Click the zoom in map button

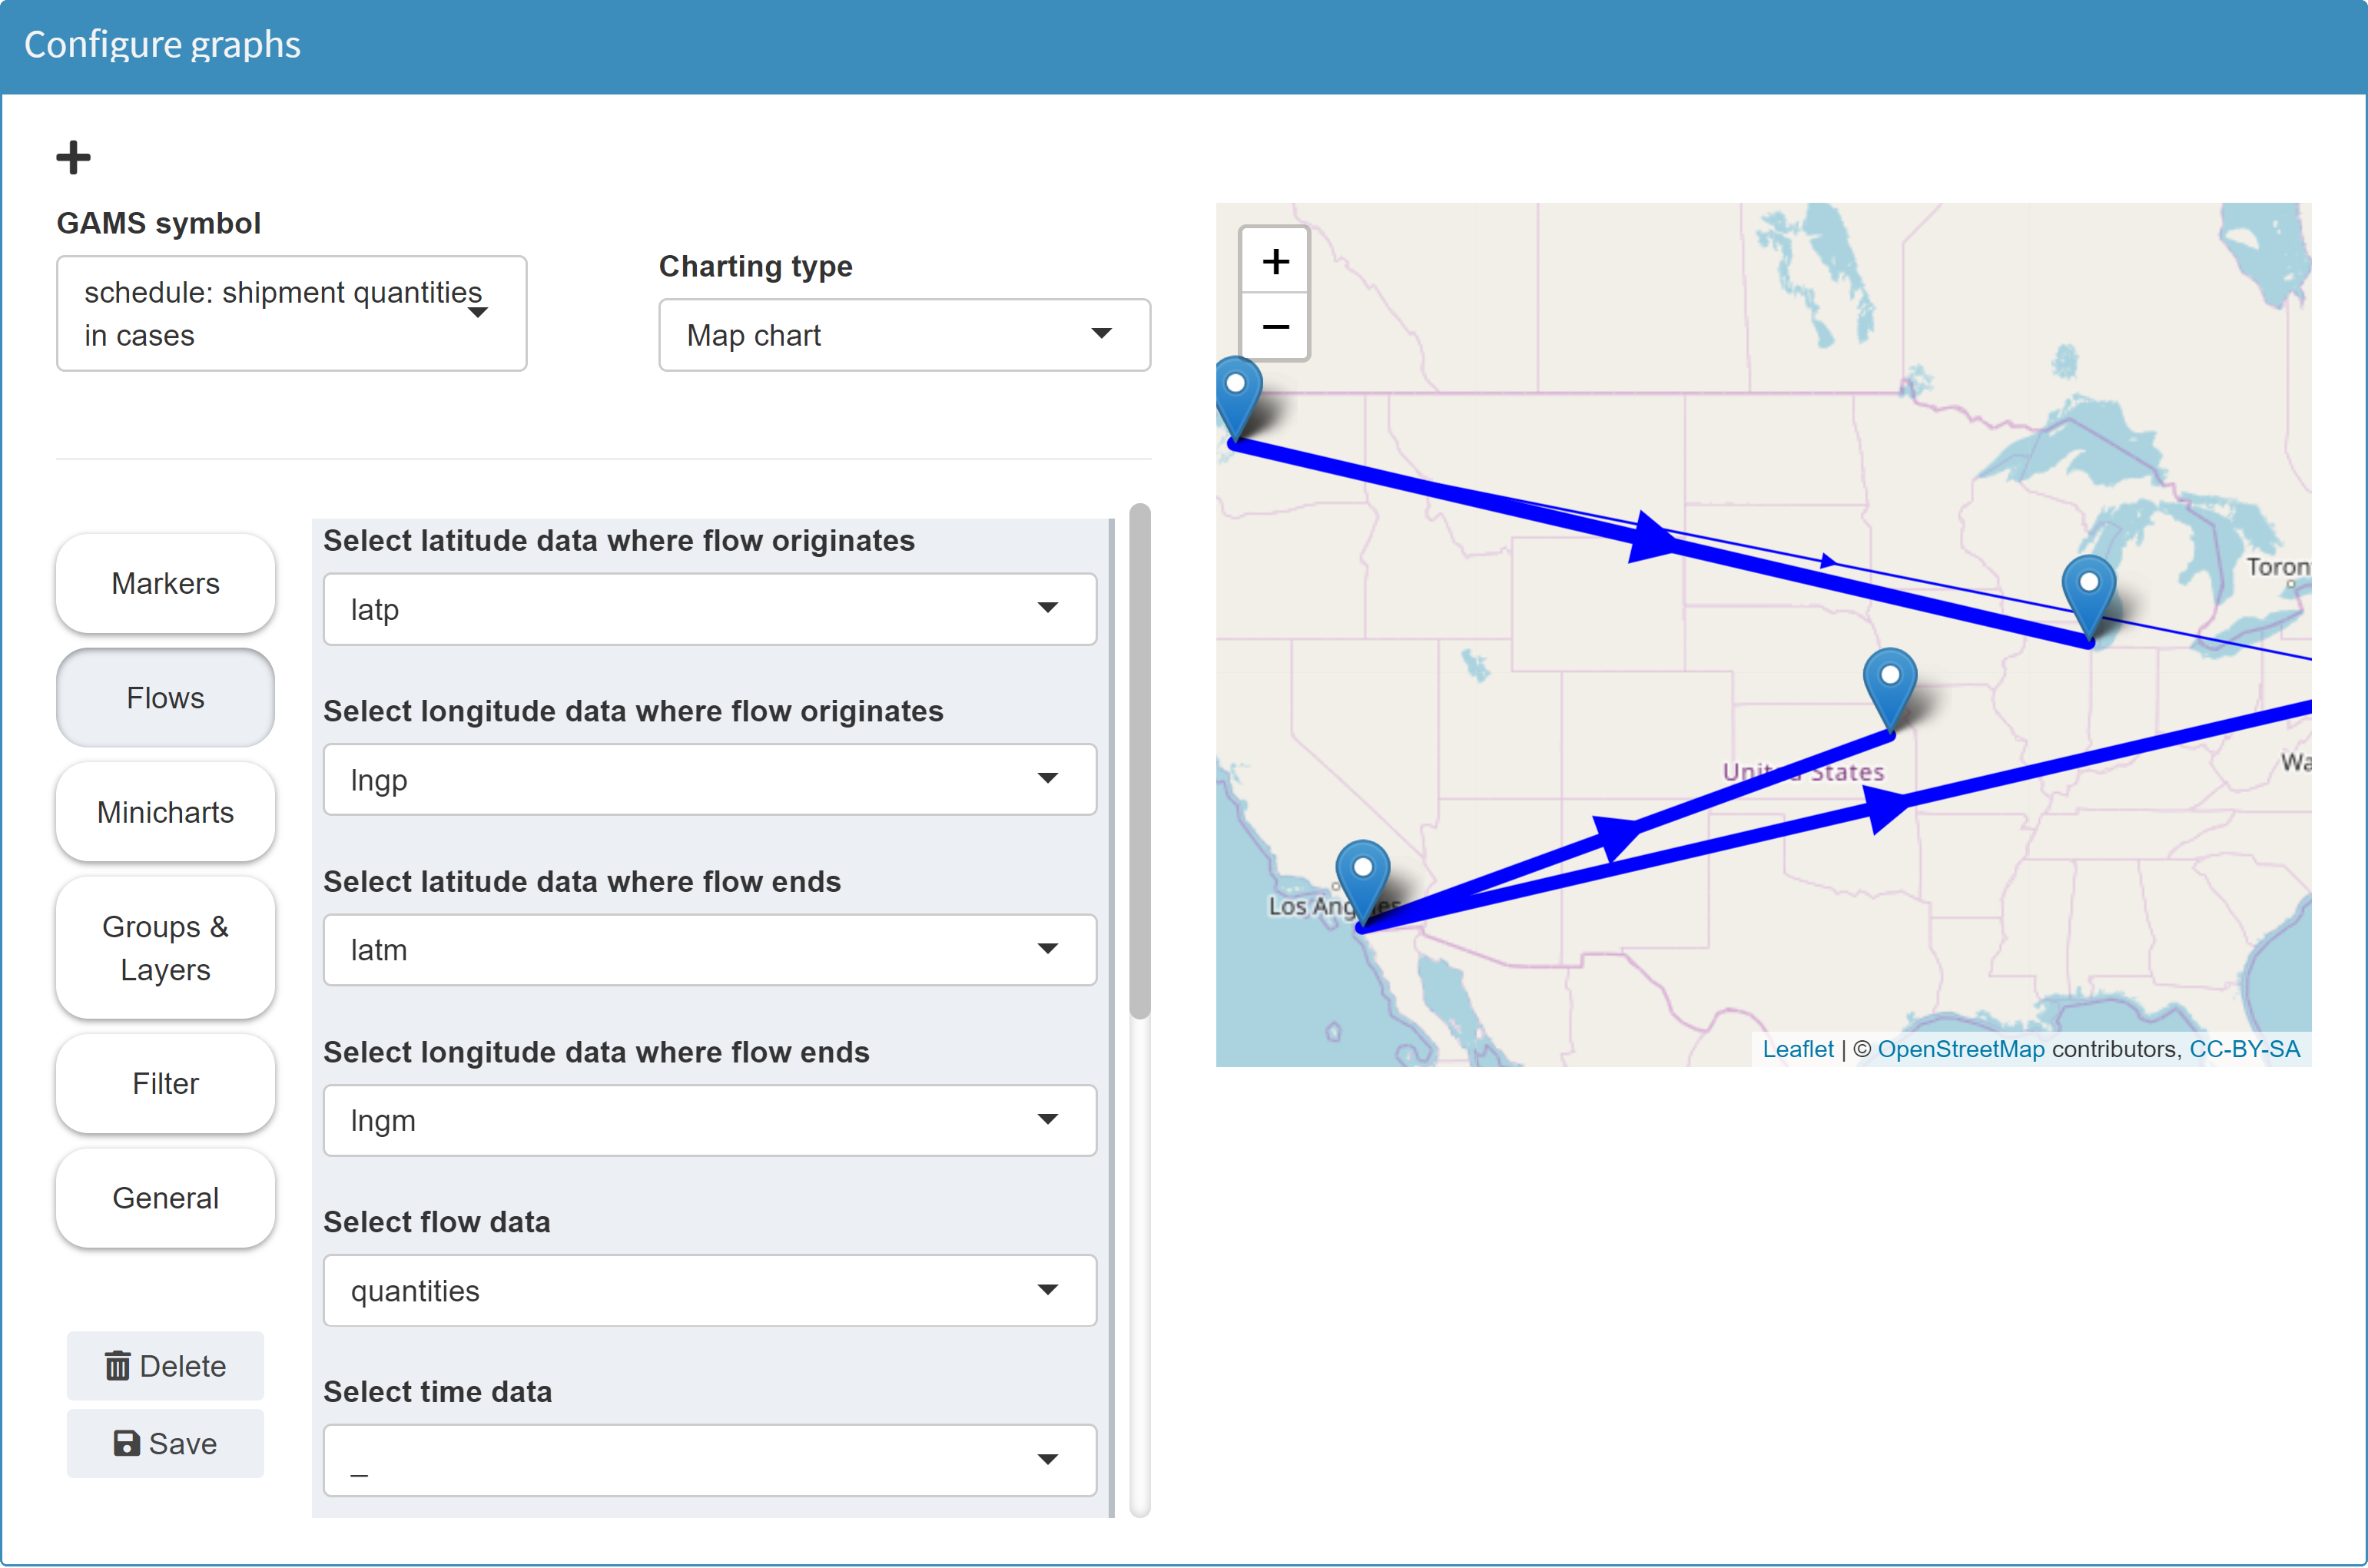click(x=1276, y=259)
